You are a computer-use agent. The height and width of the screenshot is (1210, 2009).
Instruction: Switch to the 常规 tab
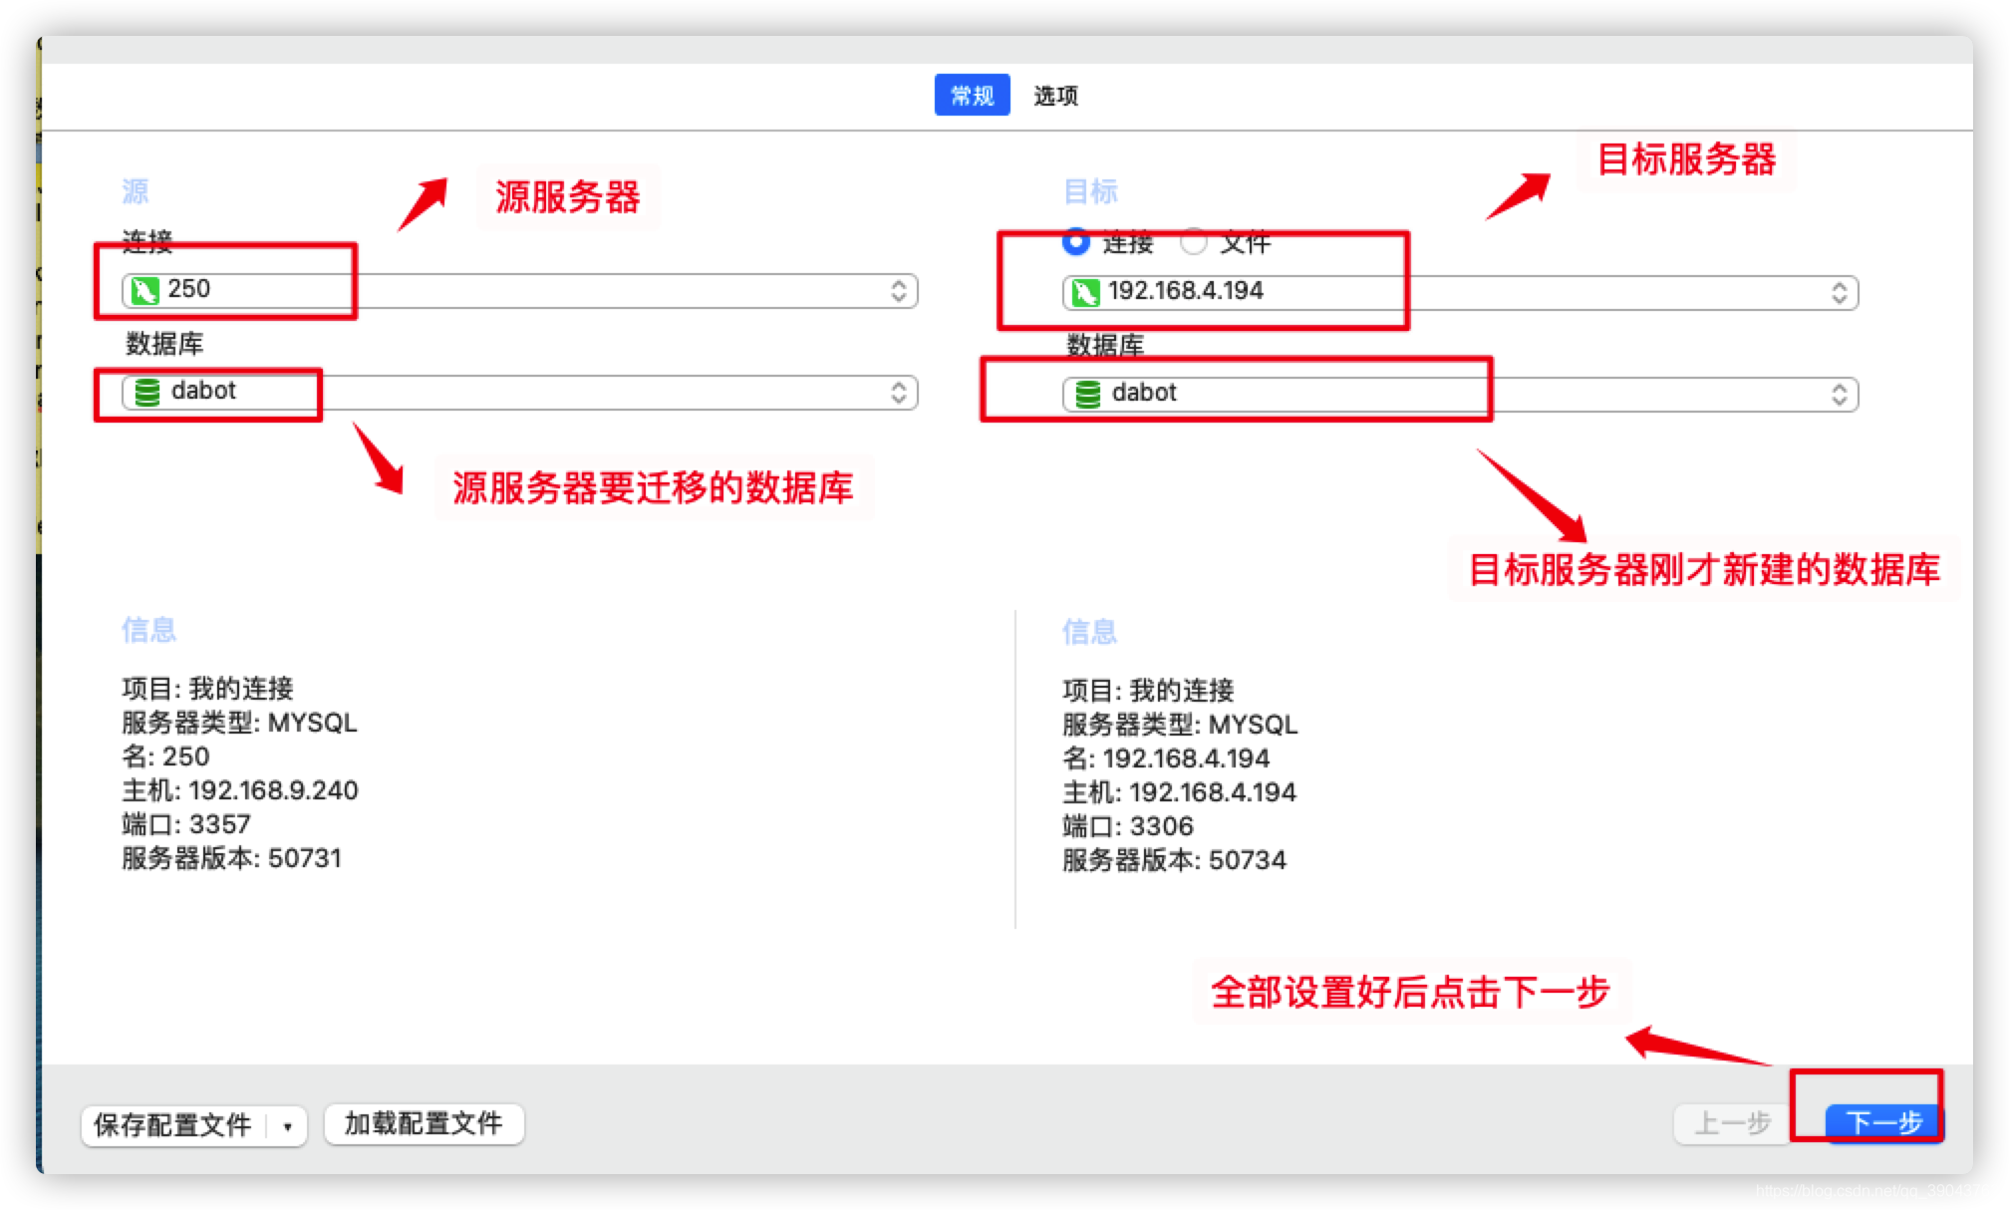tap(972, 95)
